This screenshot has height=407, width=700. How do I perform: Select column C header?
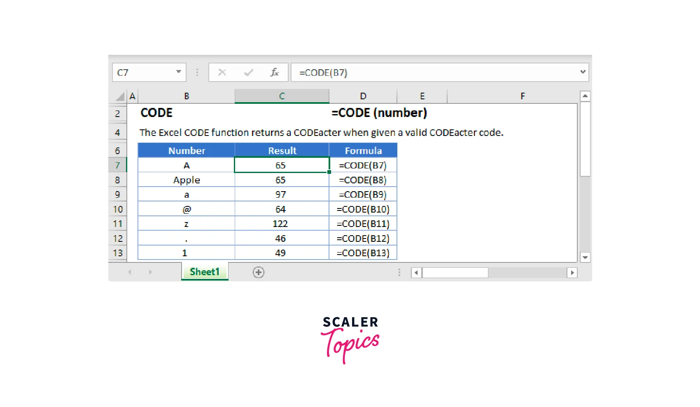click(x=282, y=96)
